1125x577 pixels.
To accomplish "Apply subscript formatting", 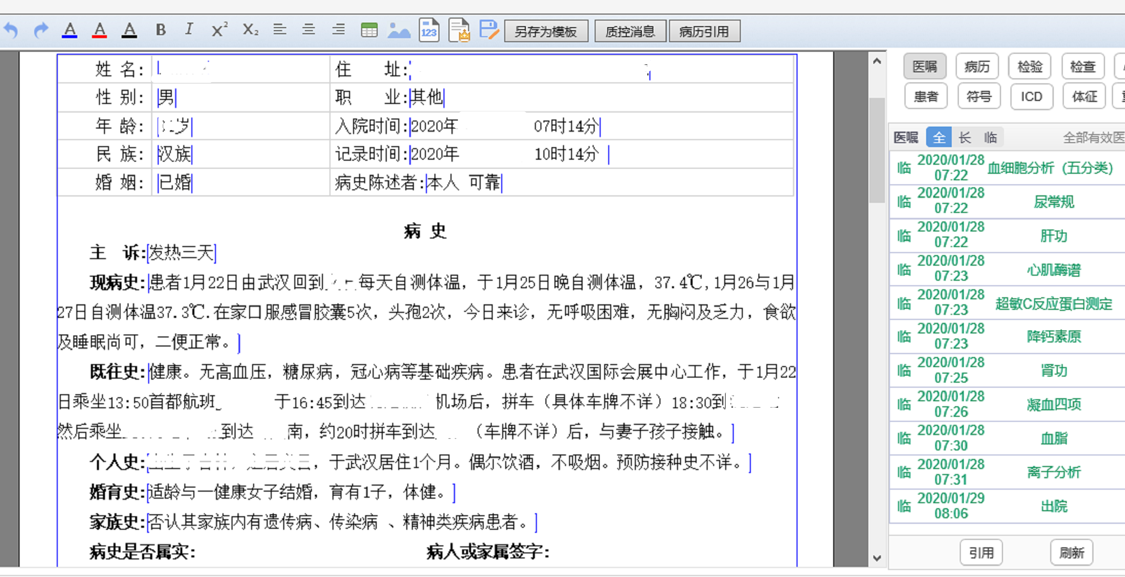I will [250, 30].
